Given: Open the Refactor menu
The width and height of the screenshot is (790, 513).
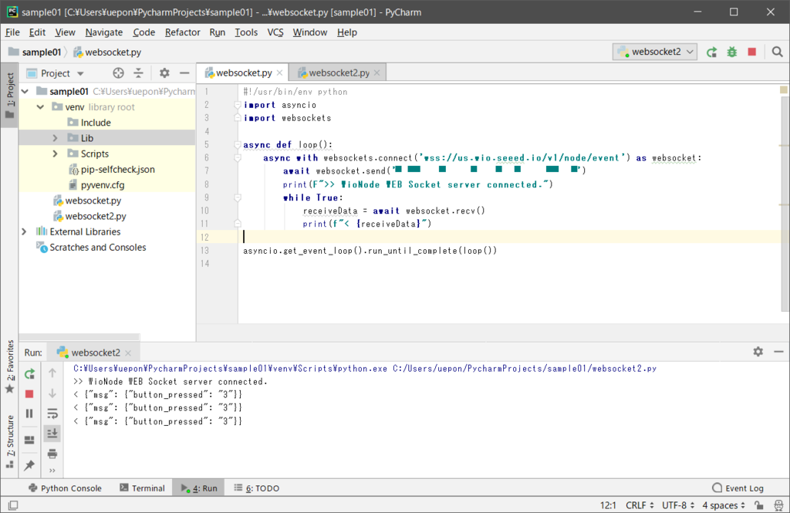Looking at the screenshot, I should pos(182,32).
